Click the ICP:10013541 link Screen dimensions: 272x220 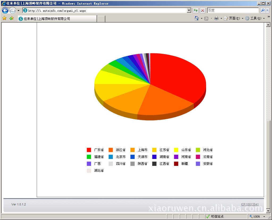coord(250,204)
